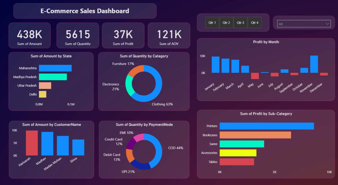338x185 pixels.
Task: Toggle the Qtr 4 quarter filter
Action: 255,23
